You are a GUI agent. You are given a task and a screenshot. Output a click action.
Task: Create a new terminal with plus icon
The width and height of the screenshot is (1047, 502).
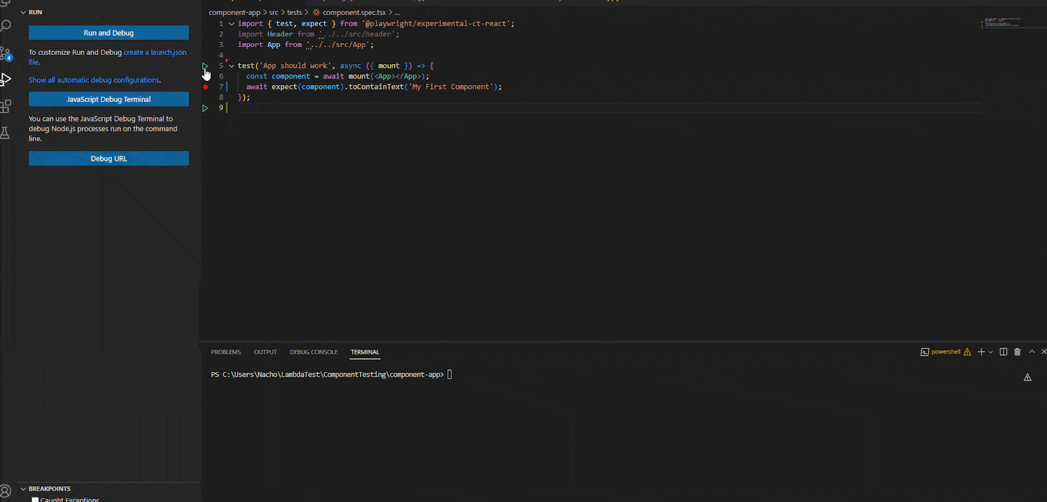(x=981, y=352)
